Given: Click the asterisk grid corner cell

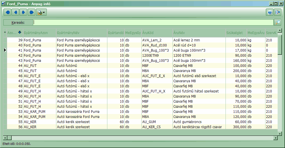Looking at the screenshot, I should [5, 33].
